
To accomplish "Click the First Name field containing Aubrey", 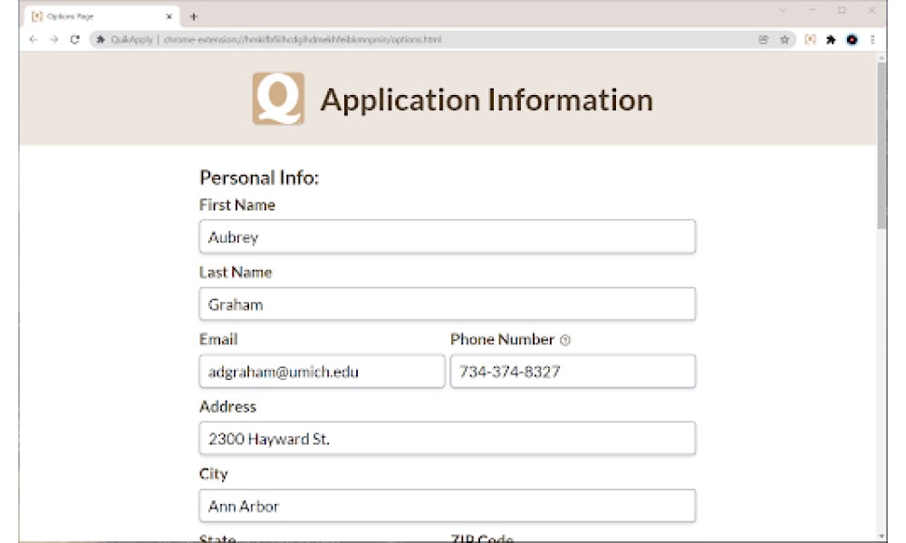I will [448, 236].
